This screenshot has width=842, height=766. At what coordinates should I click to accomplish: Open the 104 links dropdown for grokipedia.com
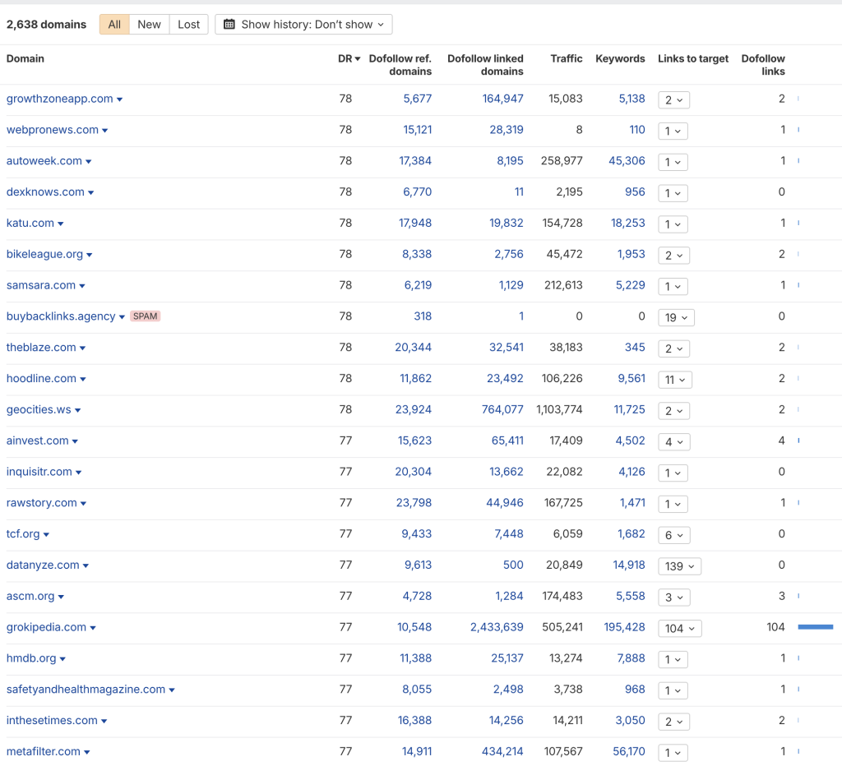(680, 629)
